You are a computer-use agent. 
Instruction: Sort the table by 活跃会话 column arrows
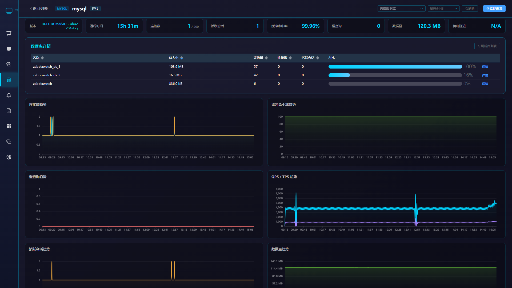318,58
